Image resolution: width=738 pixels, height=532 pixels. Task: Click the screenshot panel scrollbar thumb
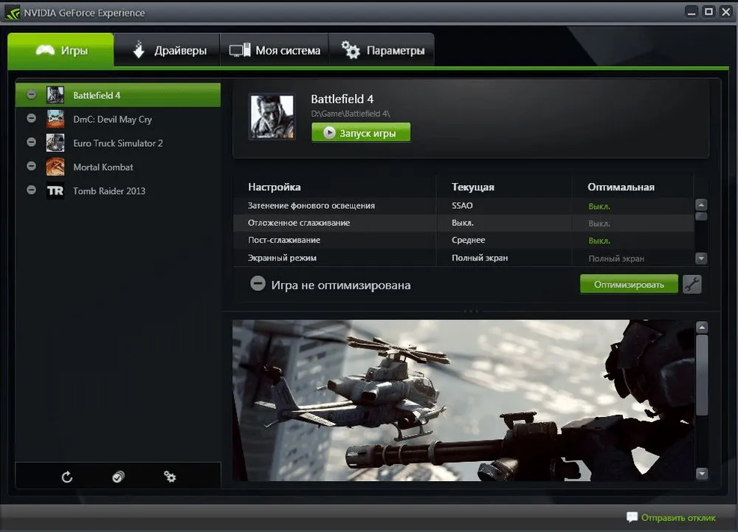(702, 375)
